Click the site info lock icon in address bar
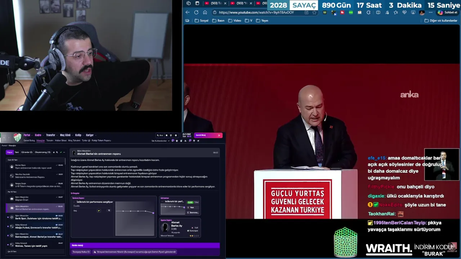 tap(215, 12)
